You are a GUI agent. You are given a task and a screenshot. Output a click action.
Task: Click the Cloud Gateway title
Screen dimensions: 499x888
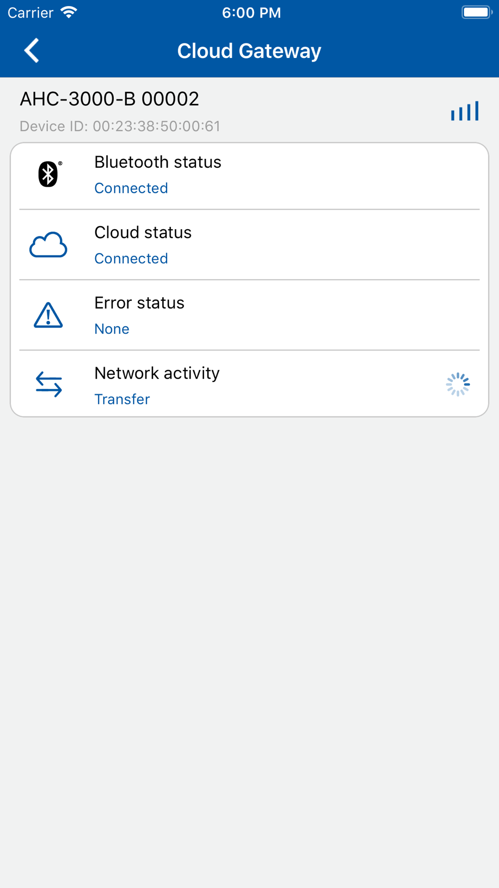[249, 51]
